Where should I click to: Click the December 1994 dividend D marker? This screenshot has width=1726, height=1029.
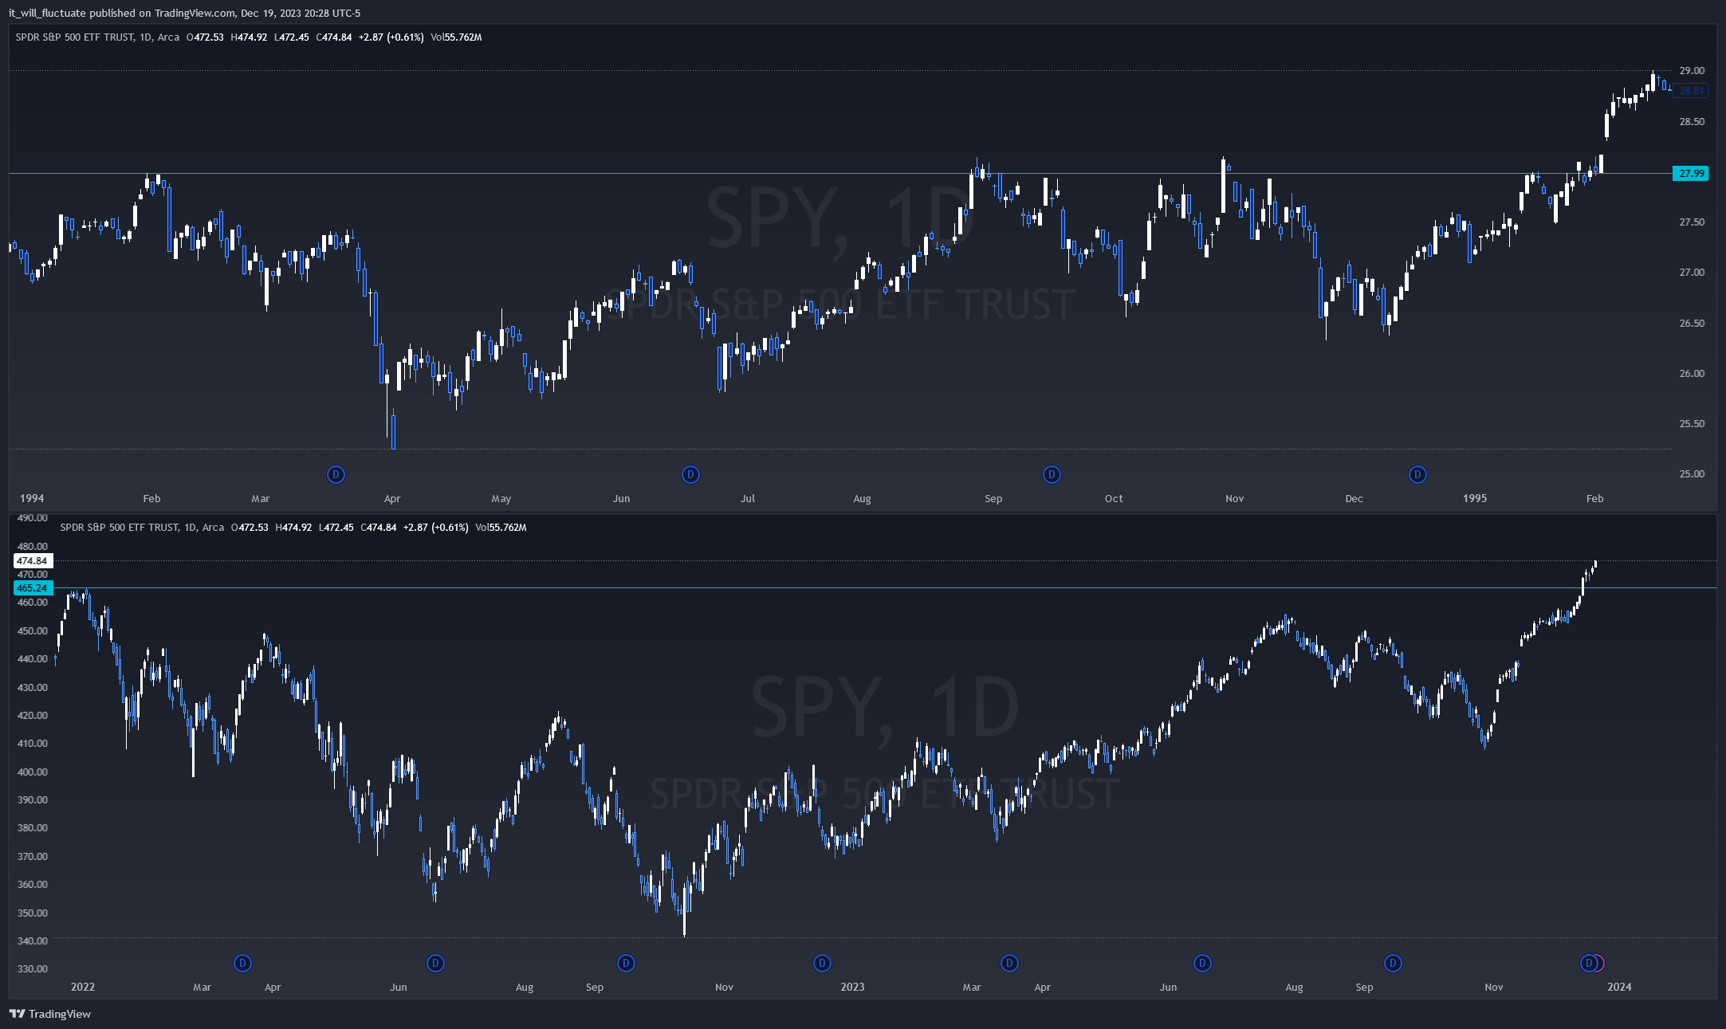point(1417,474)
